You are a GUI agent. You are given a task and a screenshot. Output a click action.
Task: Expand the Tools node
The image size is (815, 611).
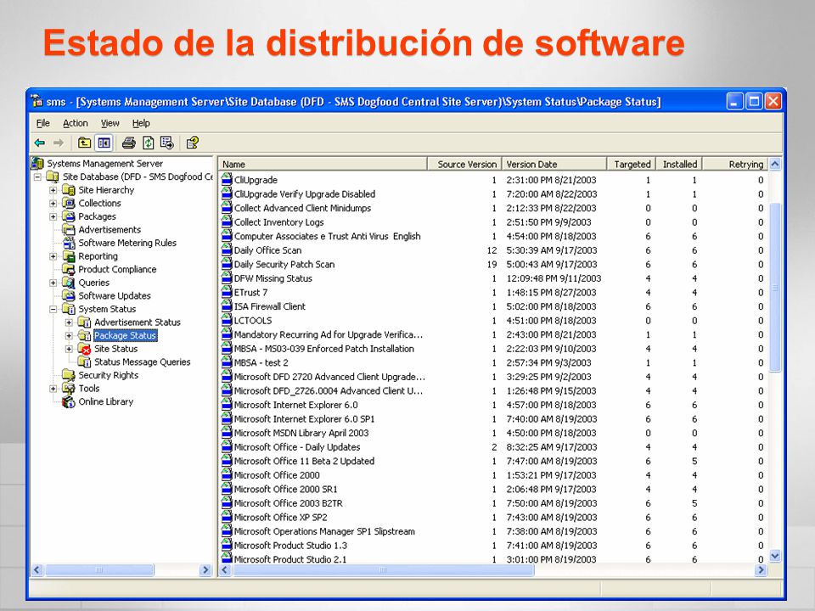[x=53, y=388]
